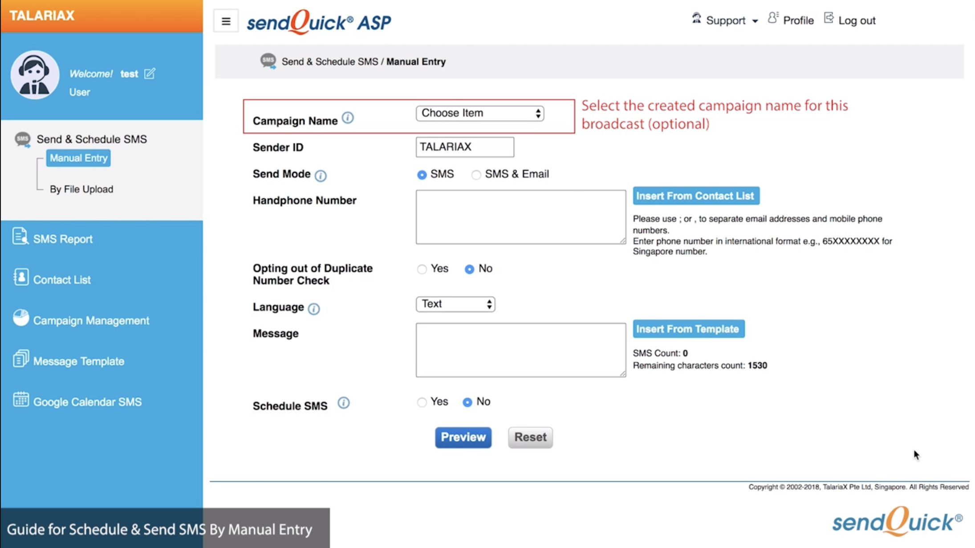Image resolution: width=975 pixels, height=548 pixels.
Task: Select No for Schedule SMS
Action: (467, 402)
